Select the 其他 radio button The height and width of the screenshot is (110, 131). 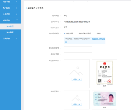click(96, 34)
